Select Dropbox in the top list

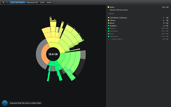tap(113, 26)
